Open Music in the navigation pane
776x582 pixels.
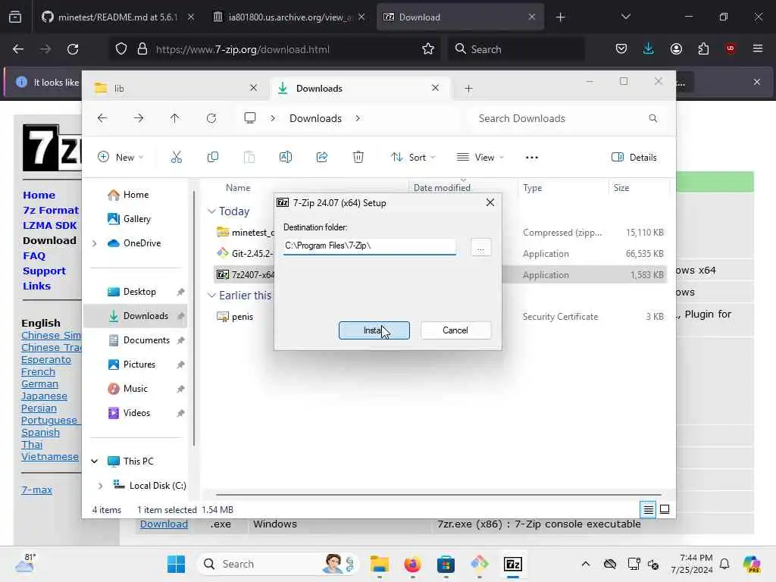pos(135,389)
